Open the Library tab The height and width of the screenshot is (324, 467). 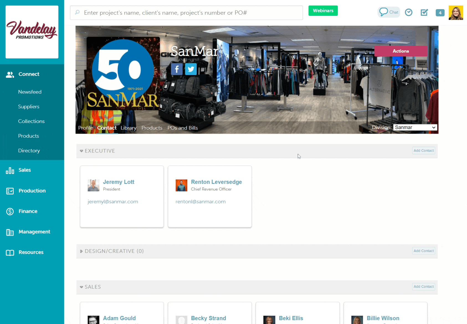[x=129, y=128]
